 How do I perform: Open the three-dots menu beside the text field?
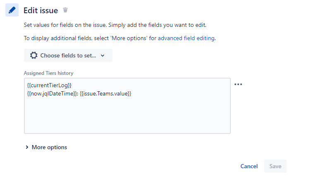click(x=238, y=84)
